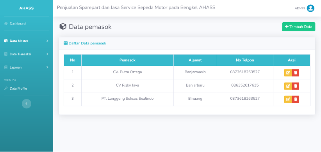
Task: Click the Daftar Data pemasok card title
Action: tap(87, 43)
